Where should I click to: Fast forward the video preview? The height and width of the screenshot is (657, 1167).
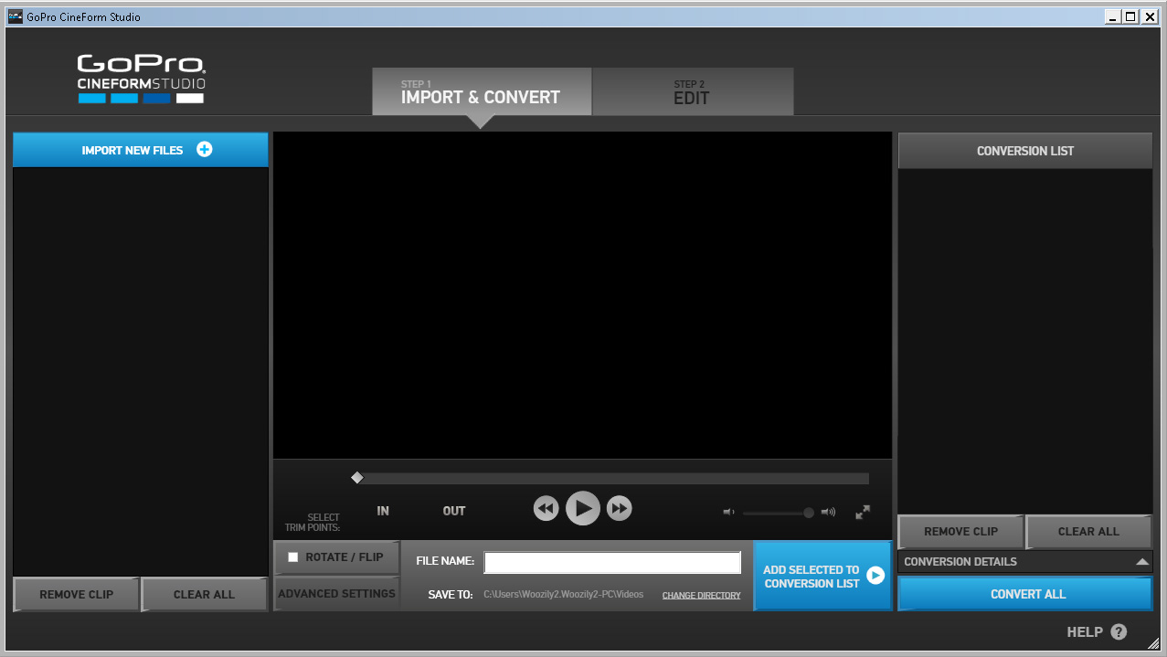tap(620, 509)
